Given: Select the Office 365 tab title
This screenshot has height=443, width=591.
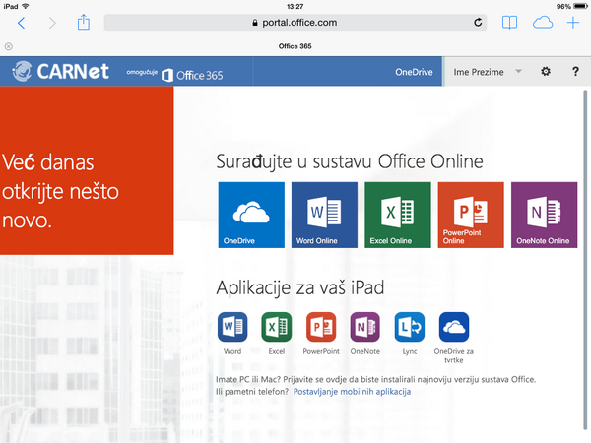Looking at the screenshot, I should point(295,46).
